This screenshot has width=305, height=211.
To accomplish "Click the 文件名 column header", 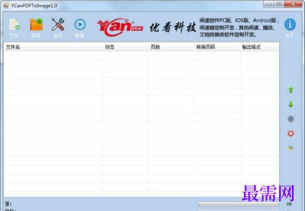I will 53,47.
